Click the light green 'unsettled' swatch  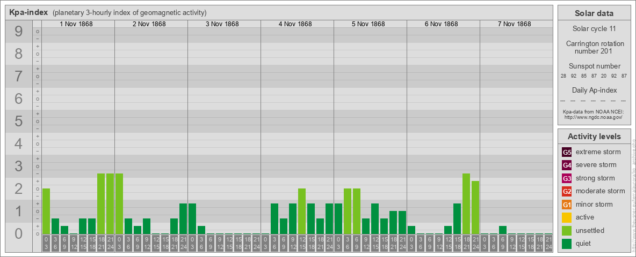567,231
